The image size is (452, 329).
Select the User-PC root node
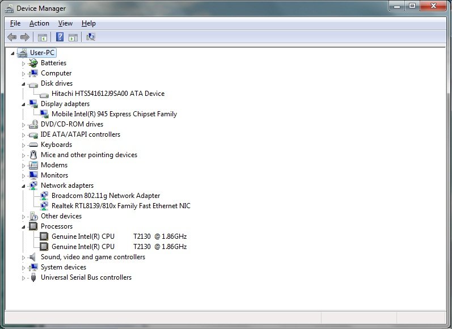(43, 53)
